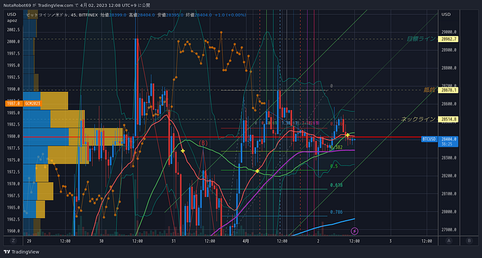The height and width of the screenshot is (258, 482).
Task: Toggle the circled A auto-scale button
Action: click(449, 241)
